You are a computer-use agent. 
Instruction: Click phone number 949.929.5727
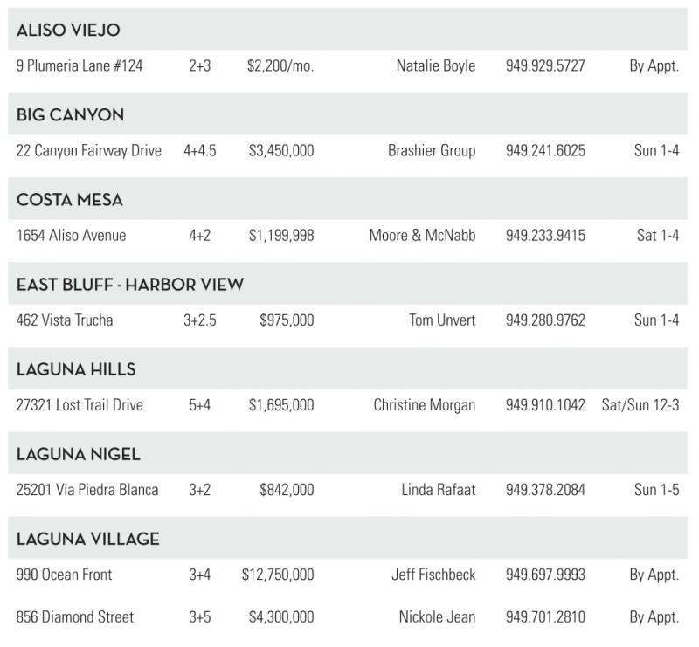point(545,66)
